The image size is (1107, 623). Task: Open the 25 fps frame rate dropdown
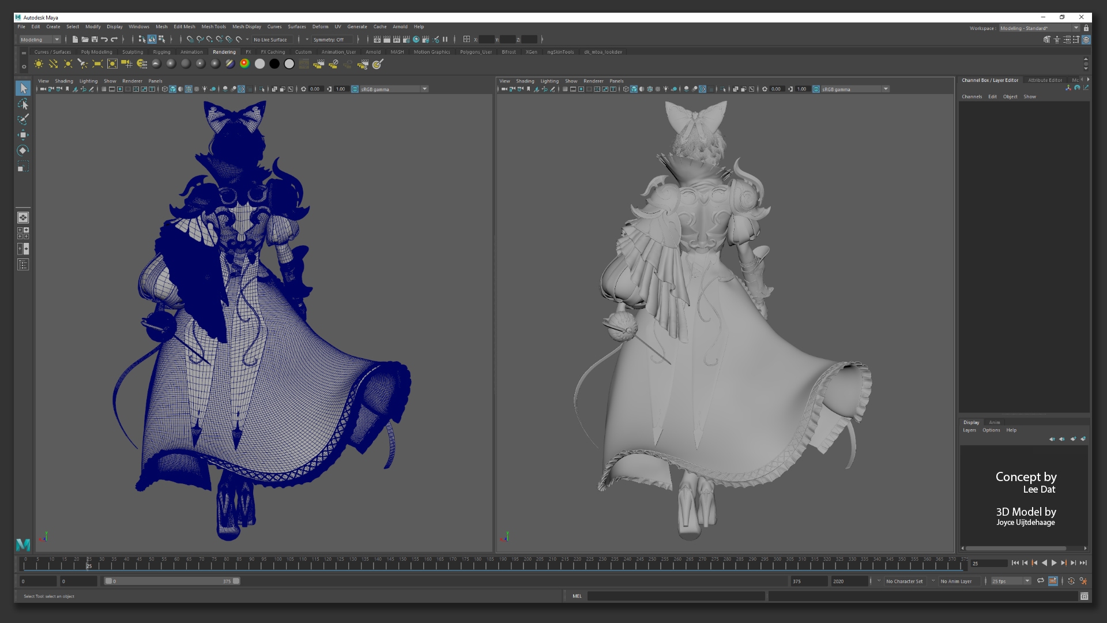point(1011,581)
